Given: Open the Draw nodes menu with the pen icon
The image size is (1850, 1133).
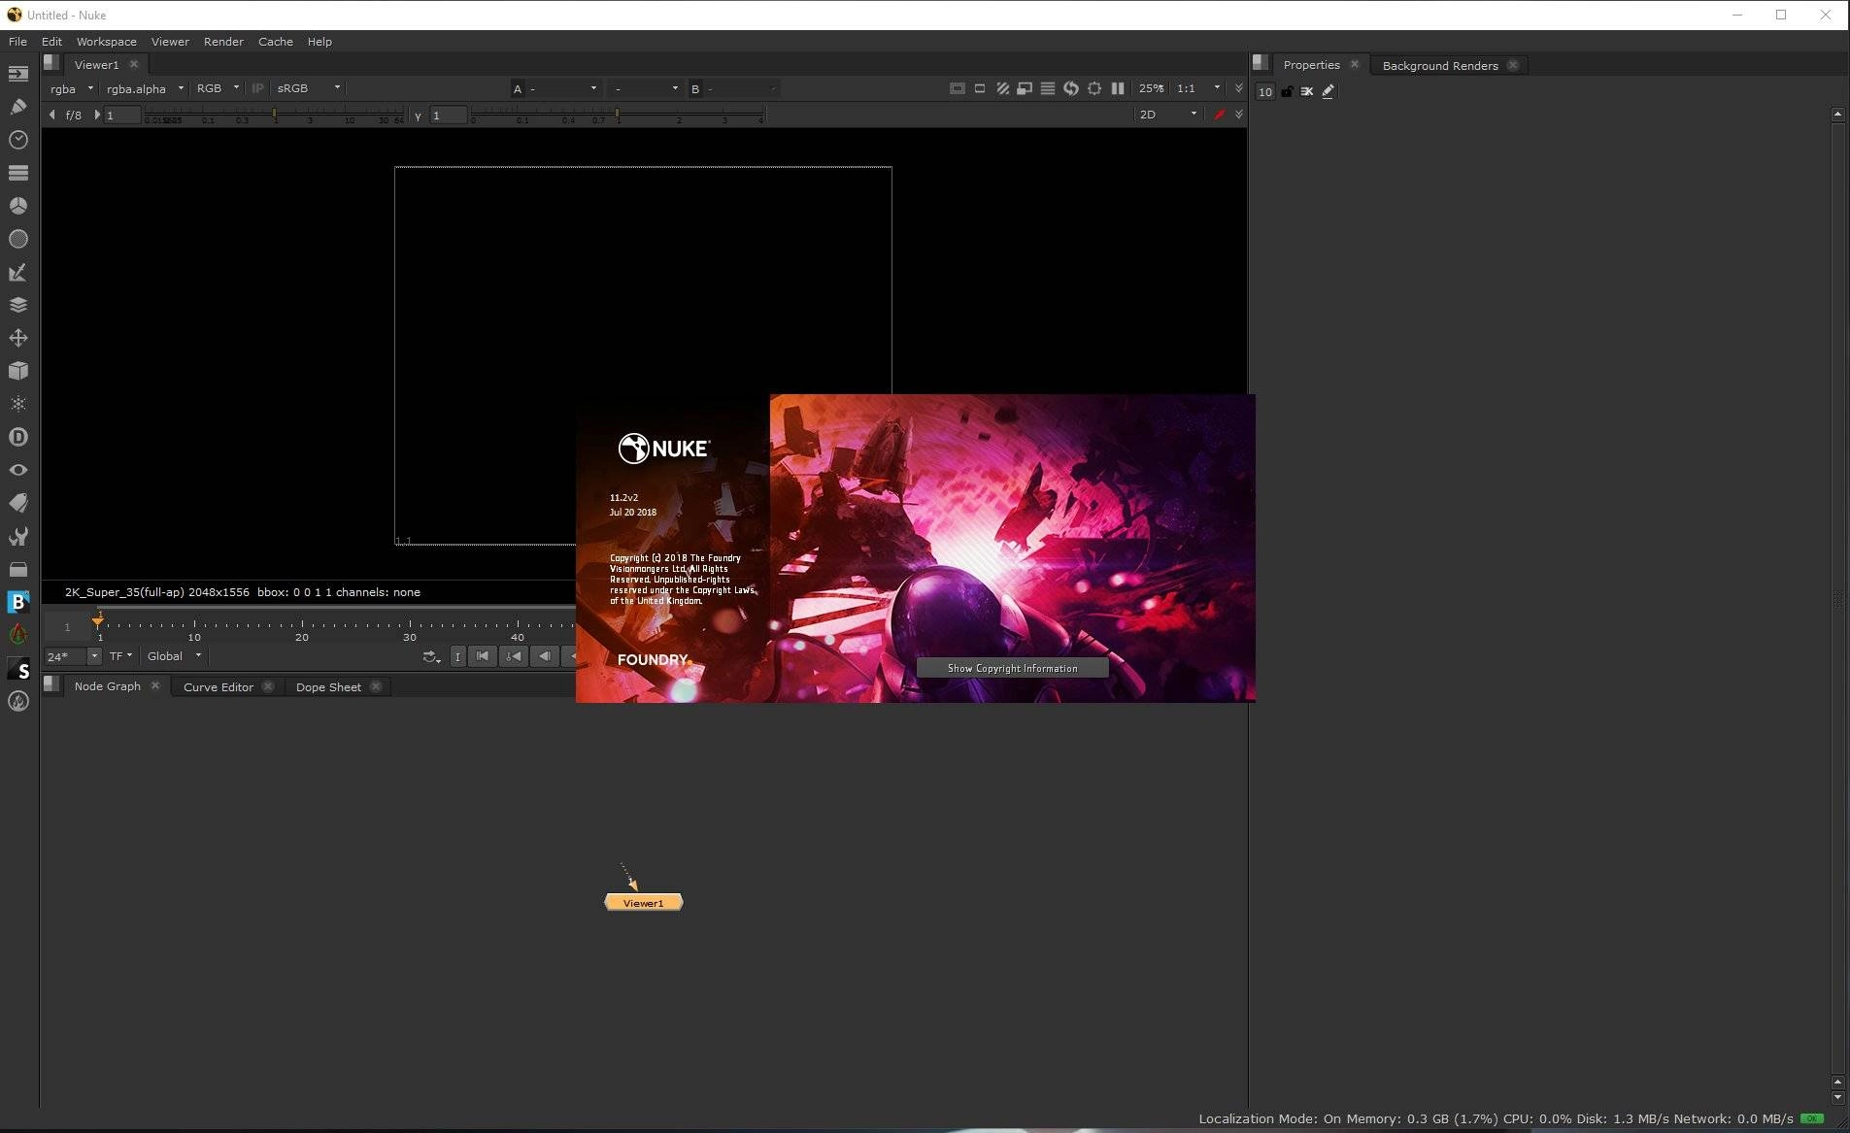Looking at the screenshot, I should coord(18,107).
